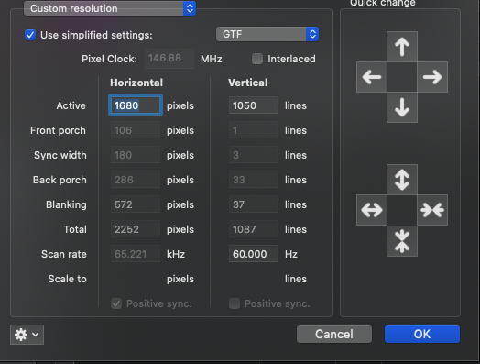480x364 pixels.
Task: Click the OK button
Action: pos(422,334)
